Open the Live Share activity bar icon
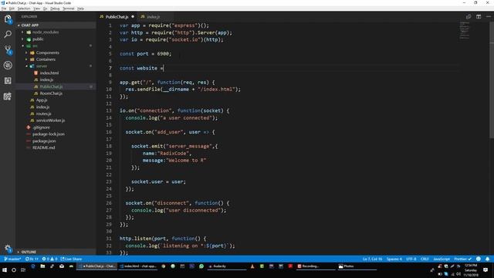494x278 pixels. pyautogui.click(x=8, y=97)
